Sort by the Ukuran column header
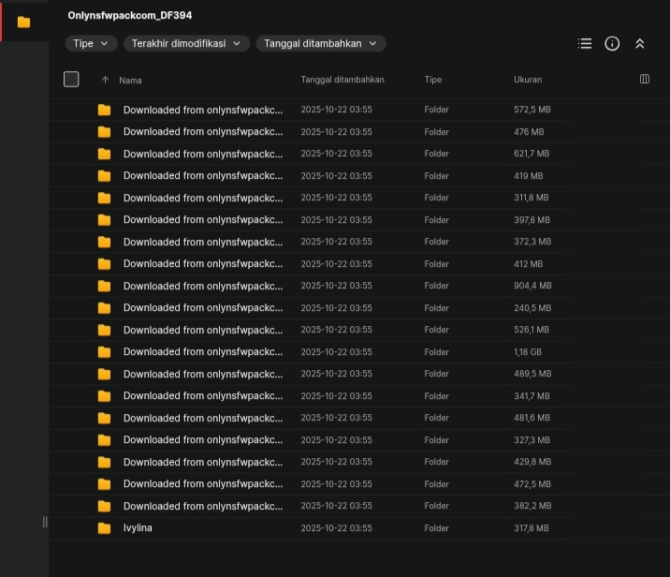 [x=528, y=80]
